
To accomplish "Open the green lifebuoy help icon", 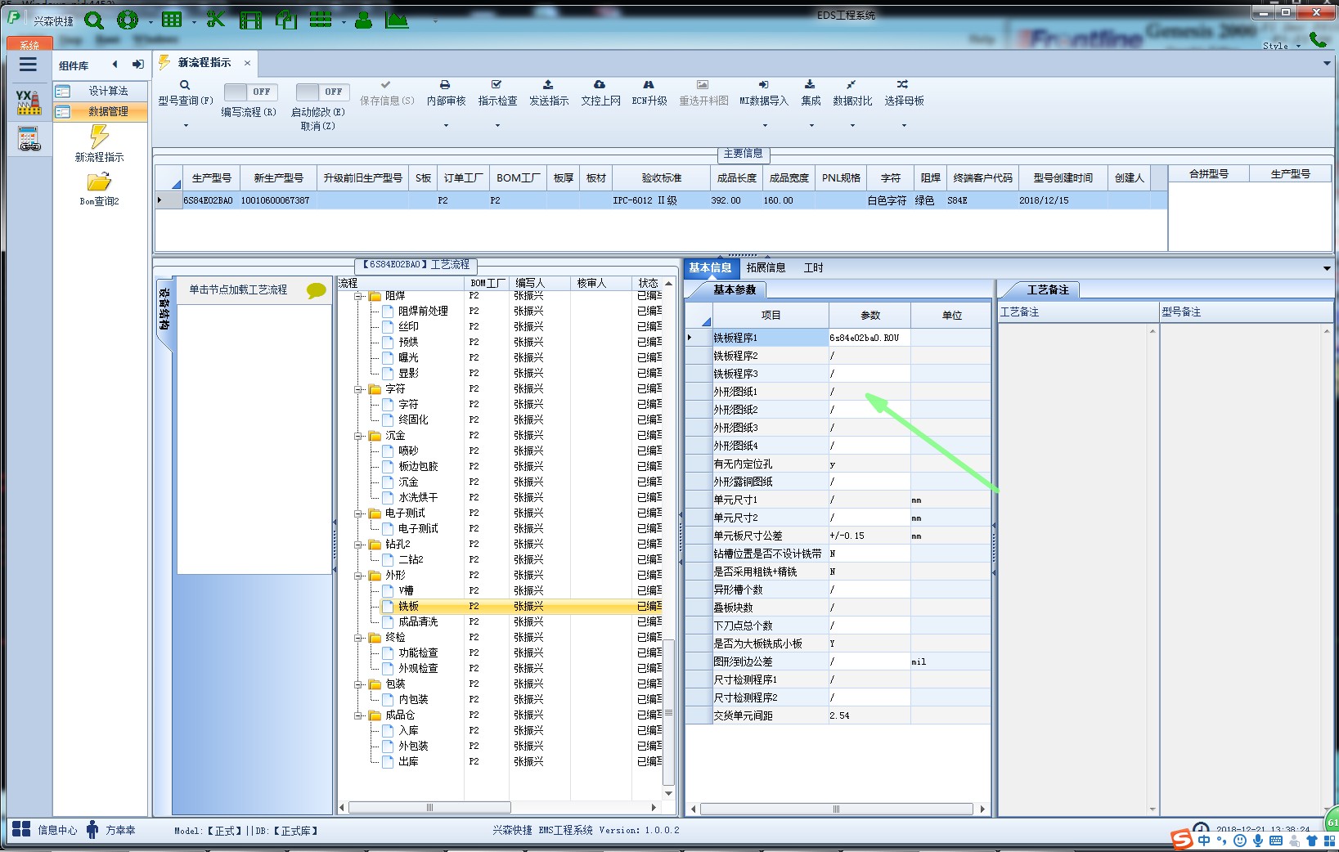I will tap(128, 20).
